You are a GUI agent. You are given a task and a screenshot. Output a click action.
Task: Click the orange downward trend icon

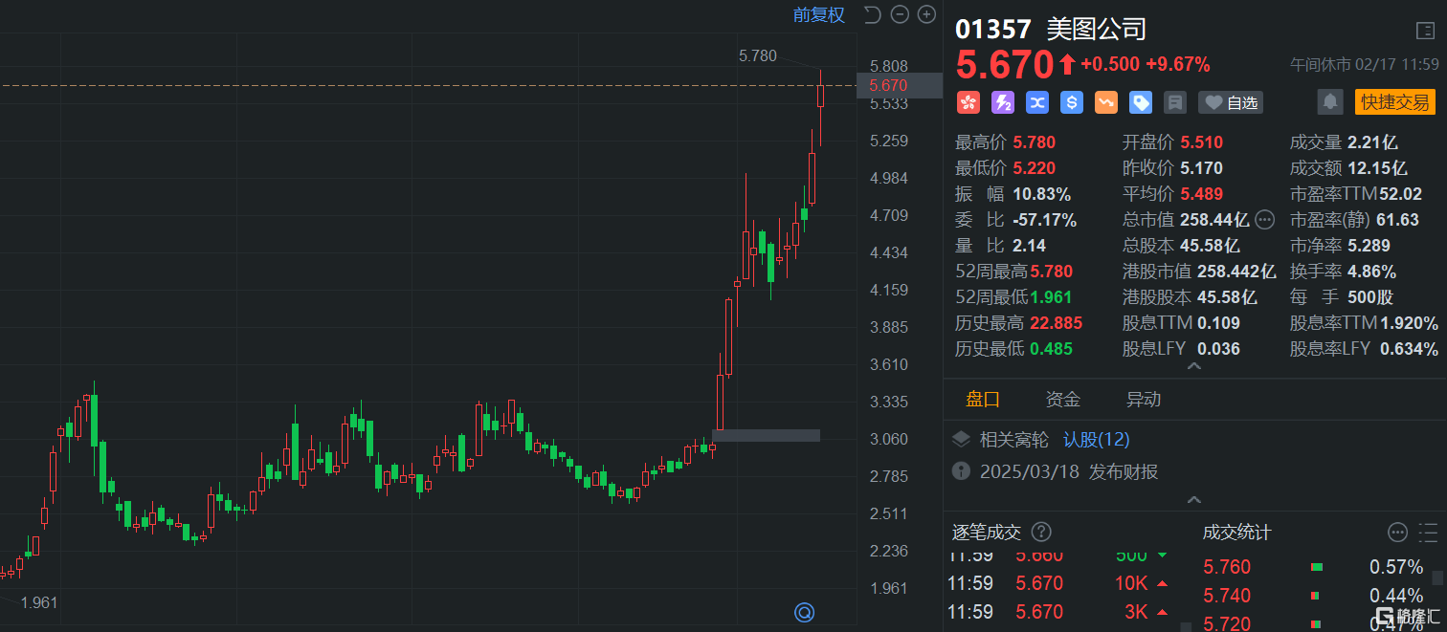click(1106, 102)
